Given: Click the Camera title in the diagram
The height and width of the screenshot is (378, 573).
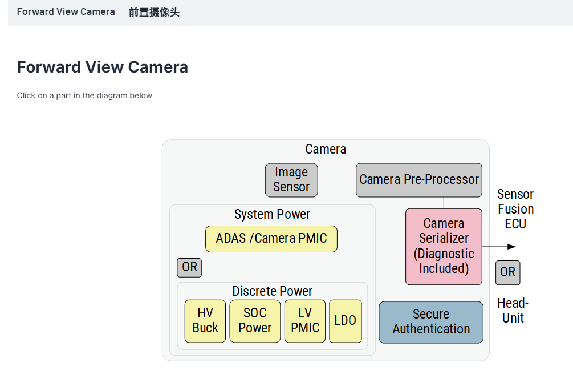Looking at the screenshot, I should tap(326, 149).
